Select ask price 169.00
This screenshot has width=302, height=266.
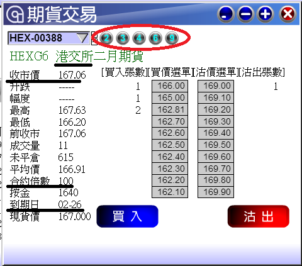pos(216,86)
